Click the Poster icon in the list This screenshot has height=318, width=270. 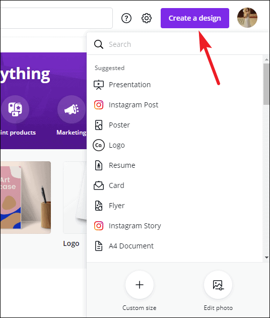click(99, 125)
